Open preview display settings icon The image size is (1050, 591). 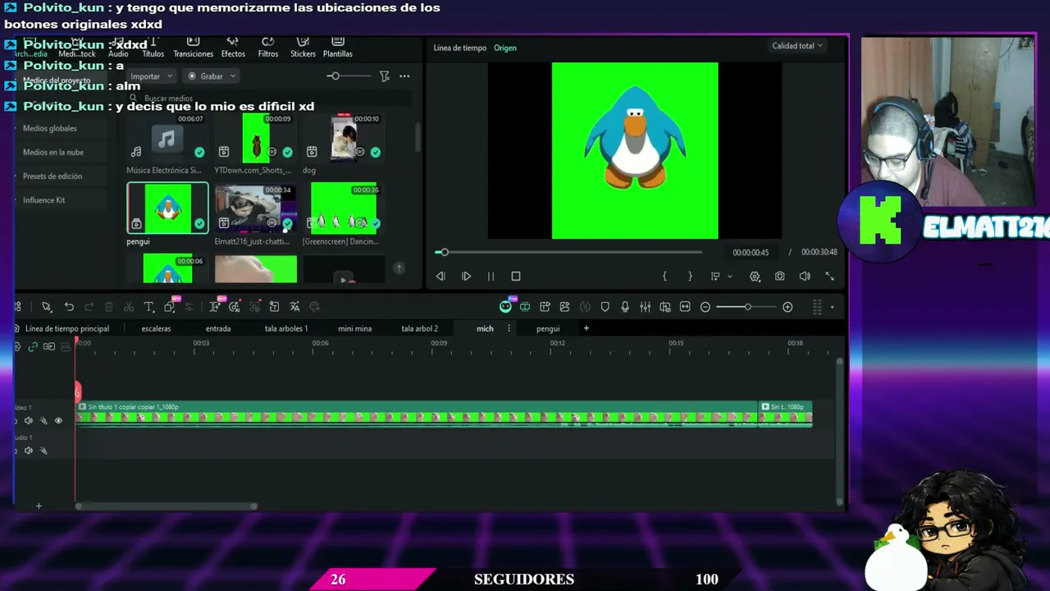[x=755, y=277]
